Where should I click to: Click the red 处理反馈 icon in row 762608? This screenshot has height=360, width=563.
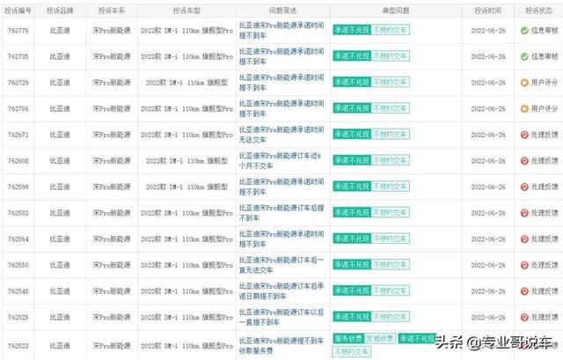[524, 160]
